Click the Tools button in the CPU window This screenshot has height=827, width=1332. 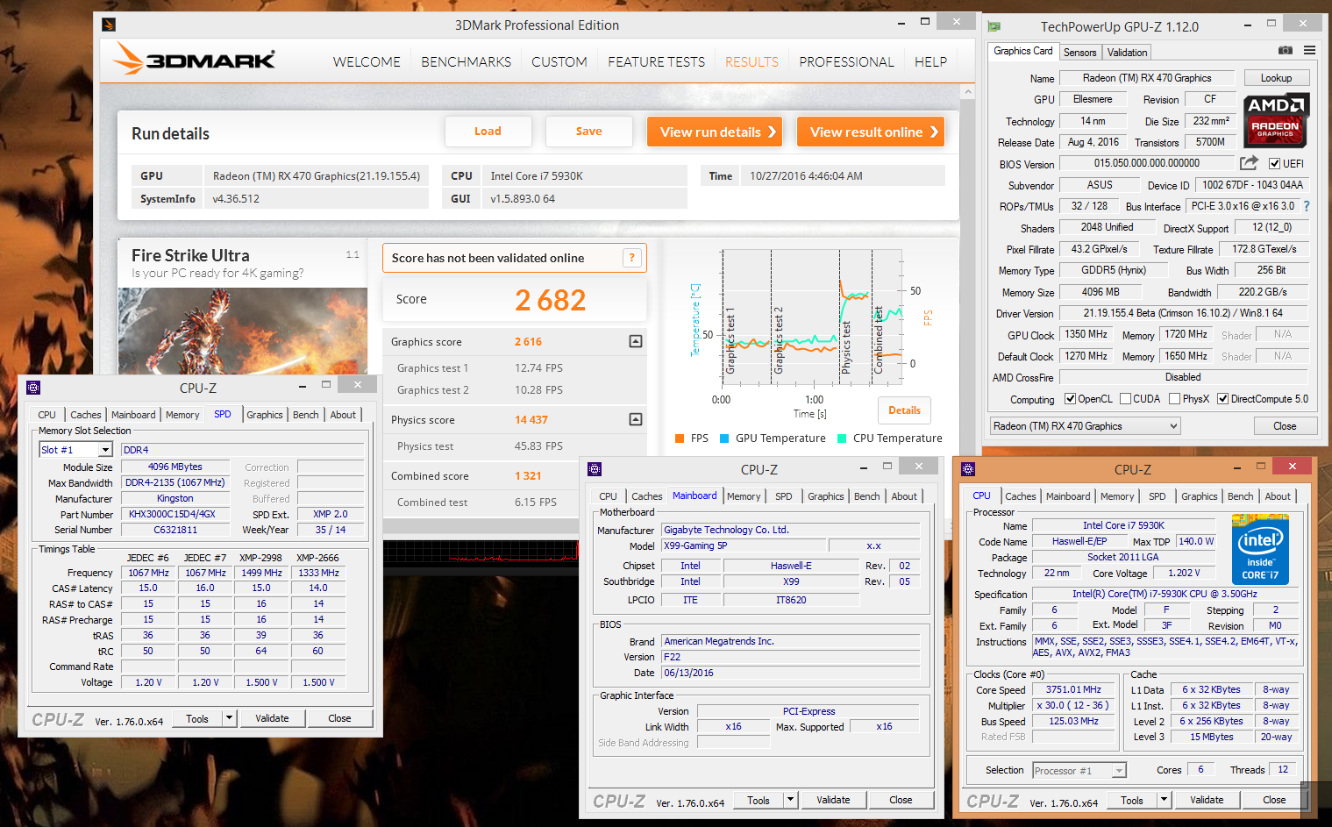coord(1132,800)
